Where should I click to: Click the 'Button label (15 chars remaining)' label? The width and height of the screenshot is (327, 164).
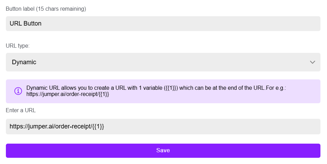[x=46, y=9]
